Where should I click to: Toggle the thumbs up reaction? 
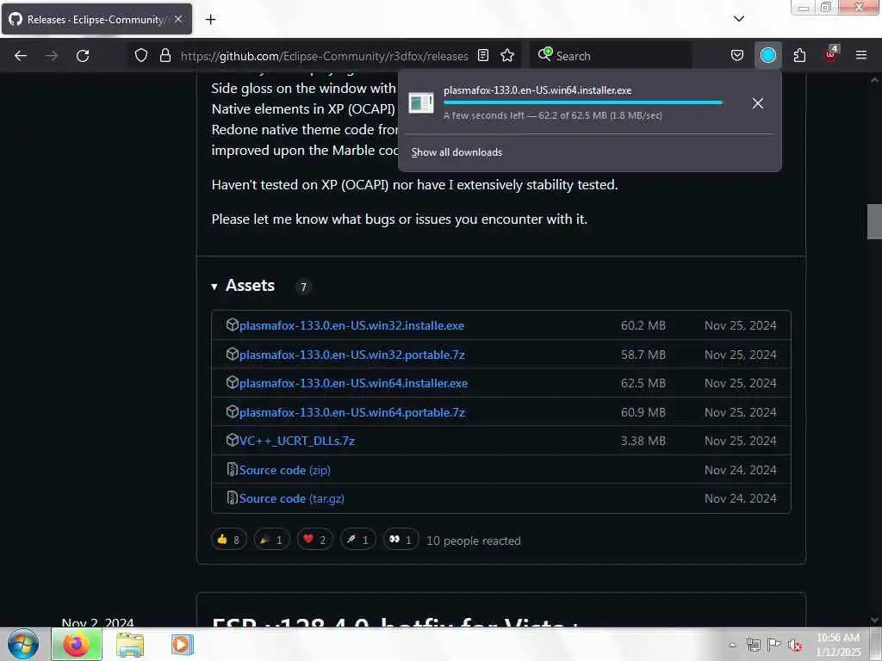point(228,540)
